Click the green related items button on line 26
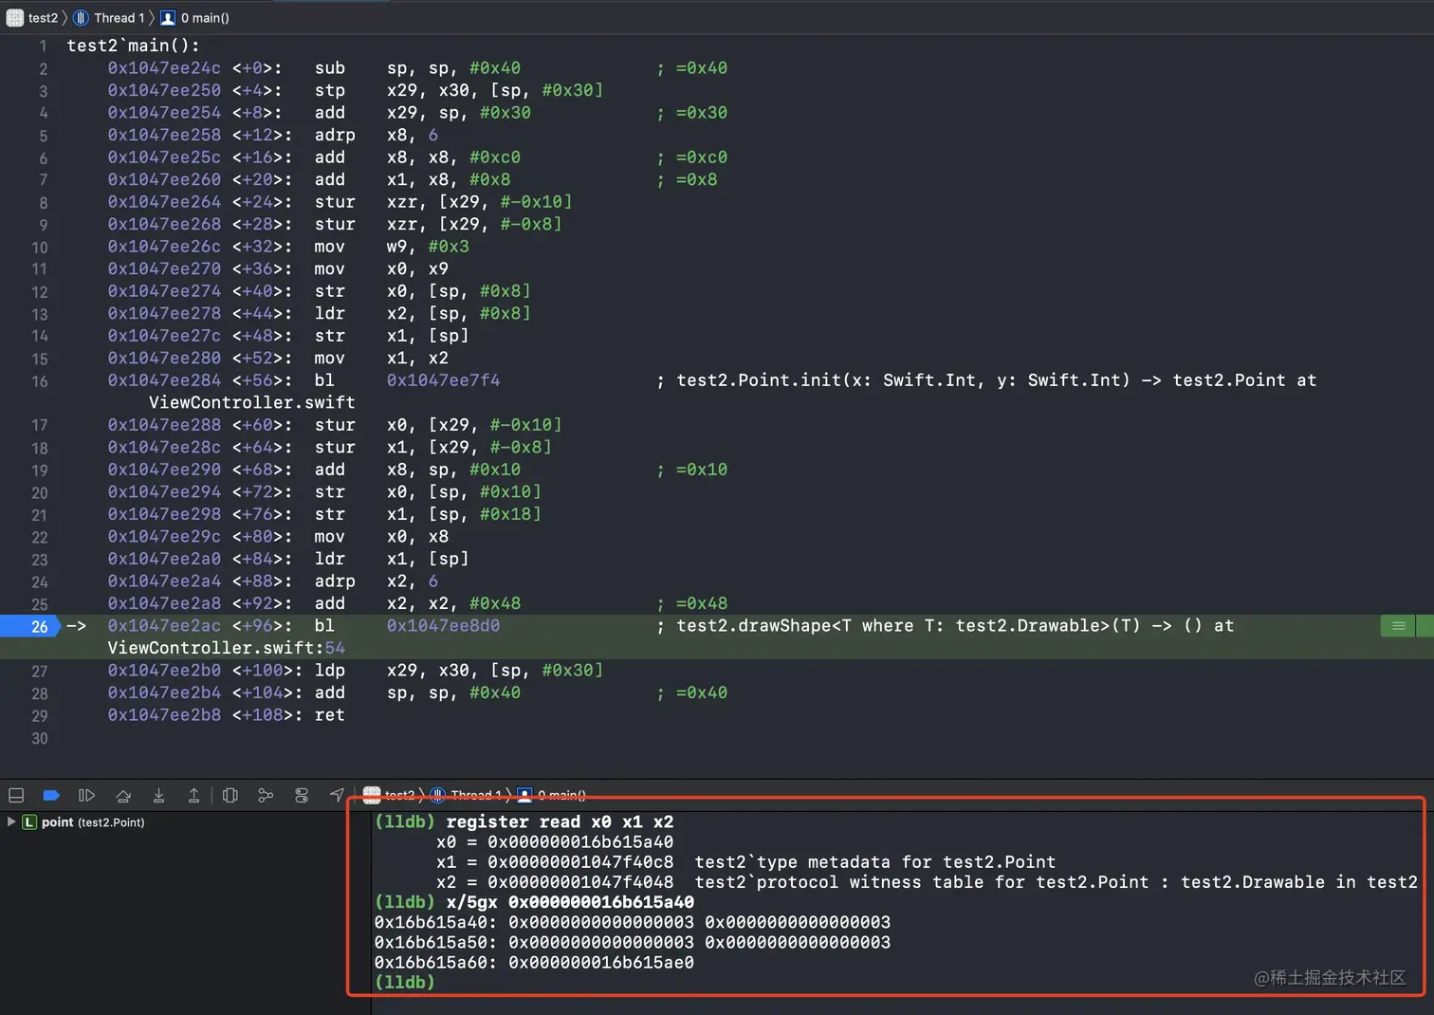1434x1015 pixels. pos(1398,625)
